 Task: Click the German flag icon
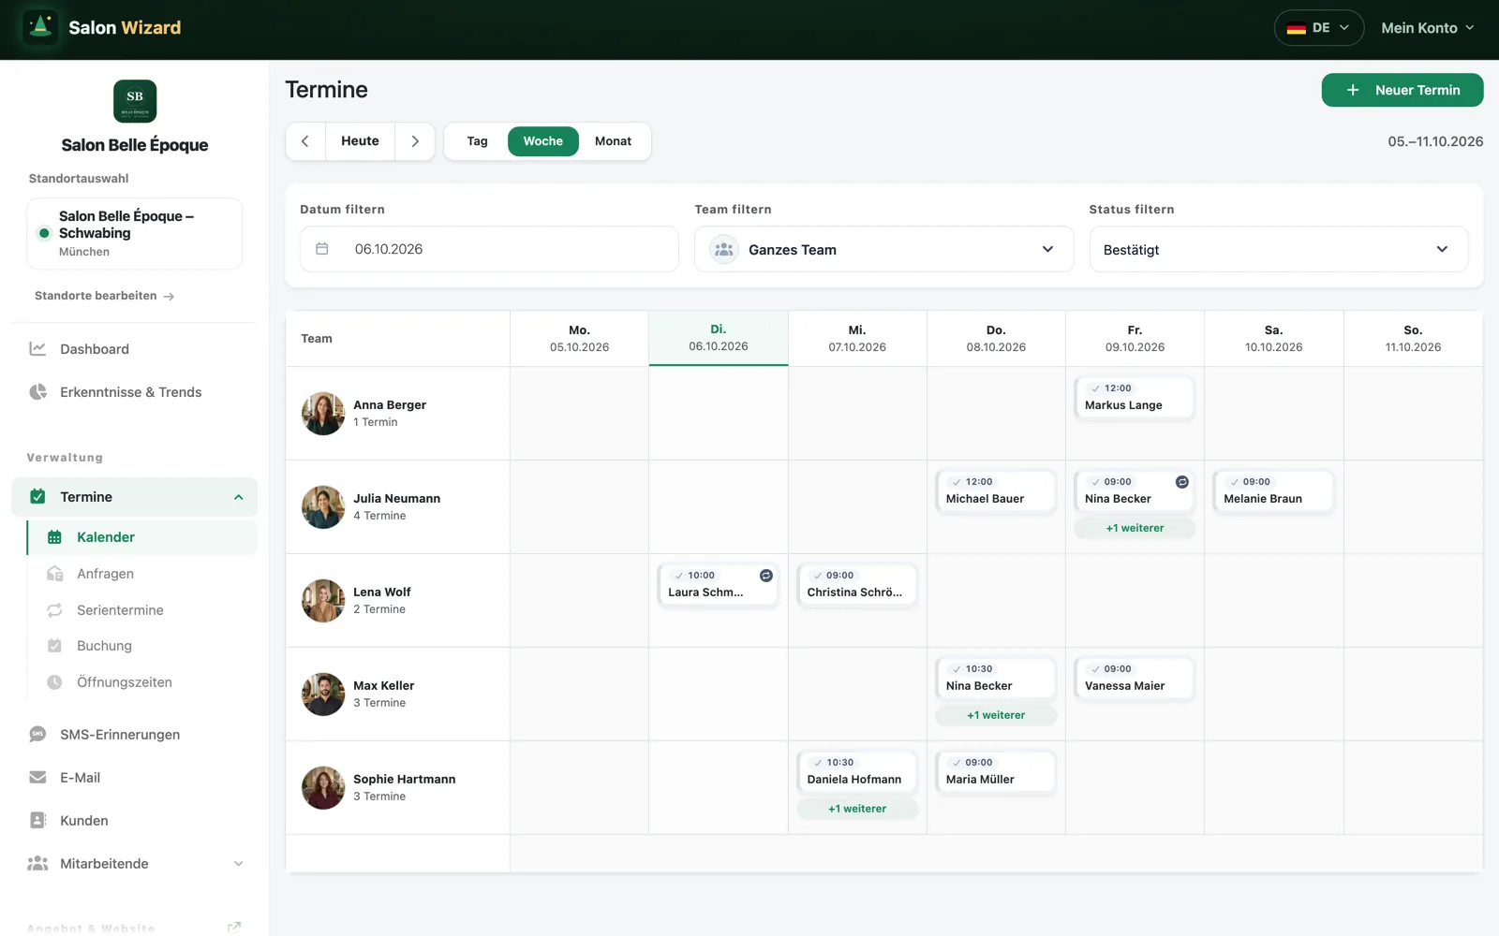point(1297,28)
